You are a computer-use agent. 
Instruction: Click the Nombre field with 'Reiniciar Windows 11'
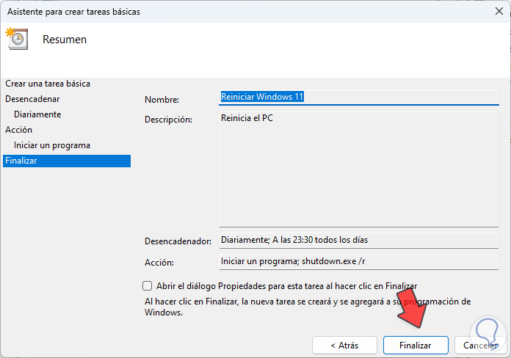click(x=358, y=97)
